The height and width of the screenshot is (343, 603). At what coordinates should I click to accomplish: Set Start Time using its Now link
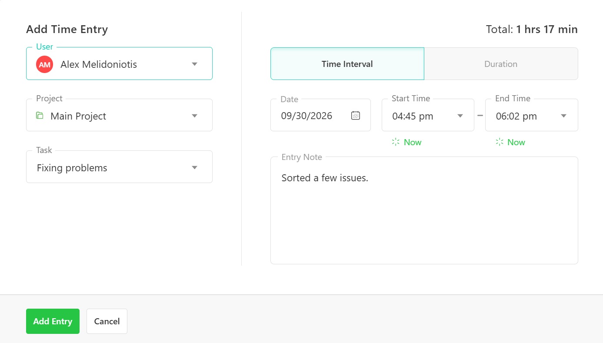[413, 142]
